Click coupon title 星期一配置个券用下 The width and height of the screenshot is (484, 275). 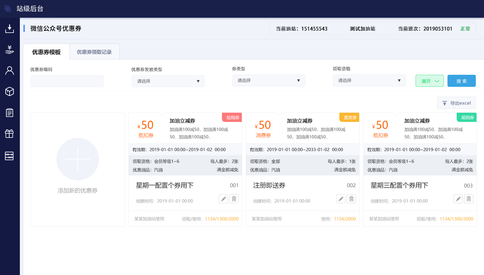pyautogui.click(x=165, y=185)
